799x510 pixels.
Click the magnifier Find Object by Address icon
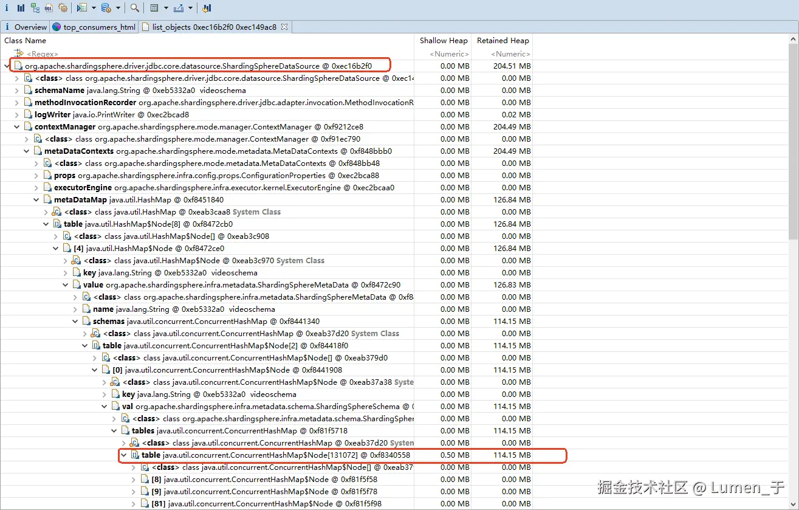(x=135, y=8)
